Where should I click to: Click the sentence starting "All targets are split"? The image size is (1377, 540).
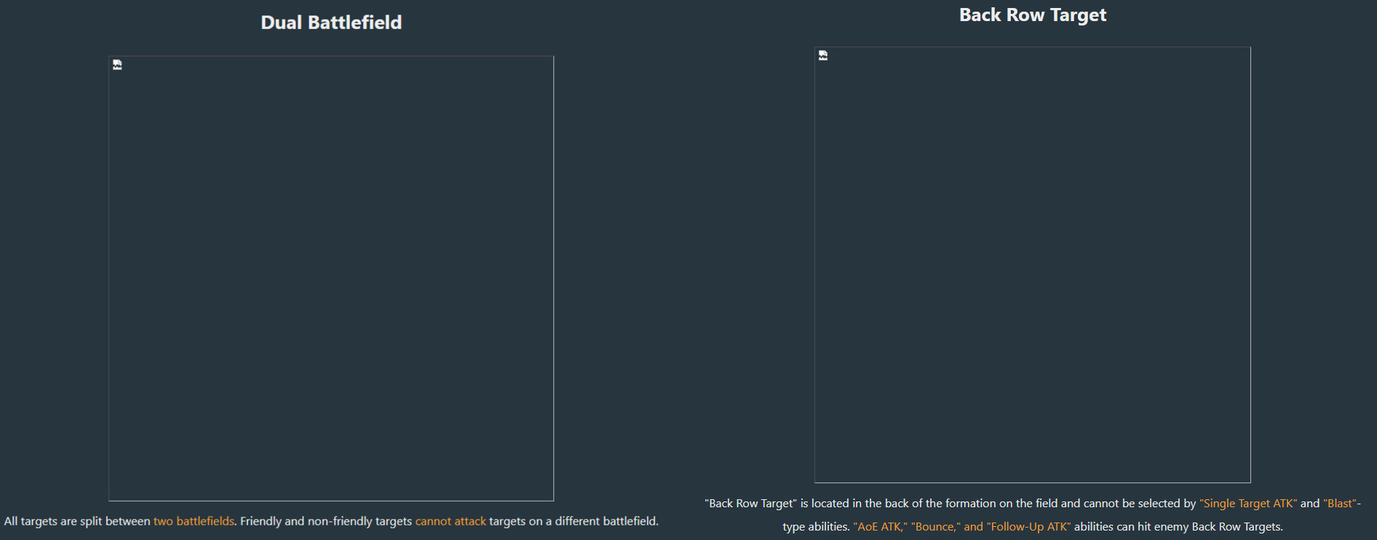[331, 521]
